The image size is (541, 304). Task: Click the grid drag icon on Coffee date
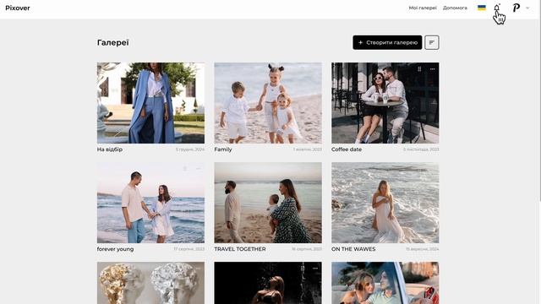click(419, 69)
